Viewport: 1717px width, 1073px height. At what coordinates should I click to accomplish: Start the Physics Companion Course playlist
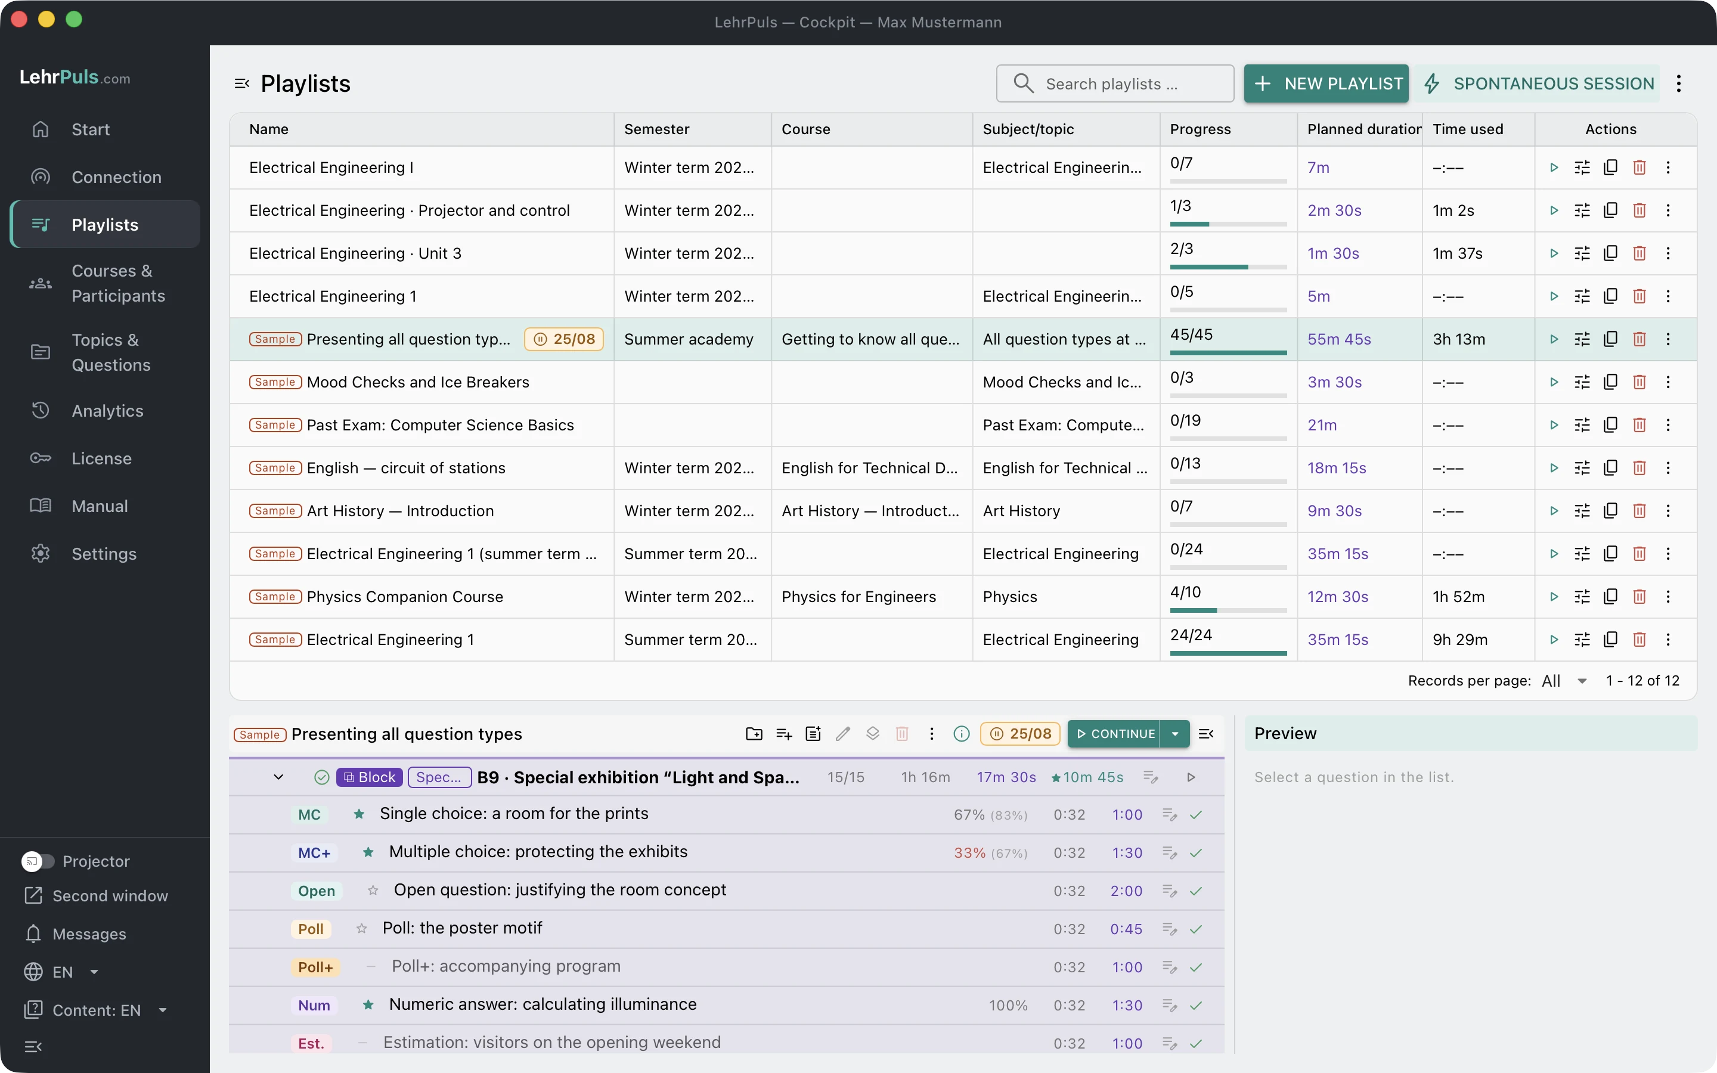(1554, 597)
